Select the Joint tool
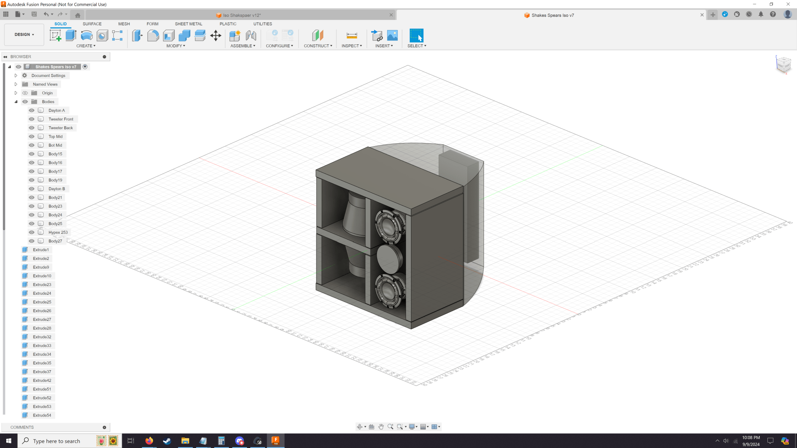 coord(251,35)
